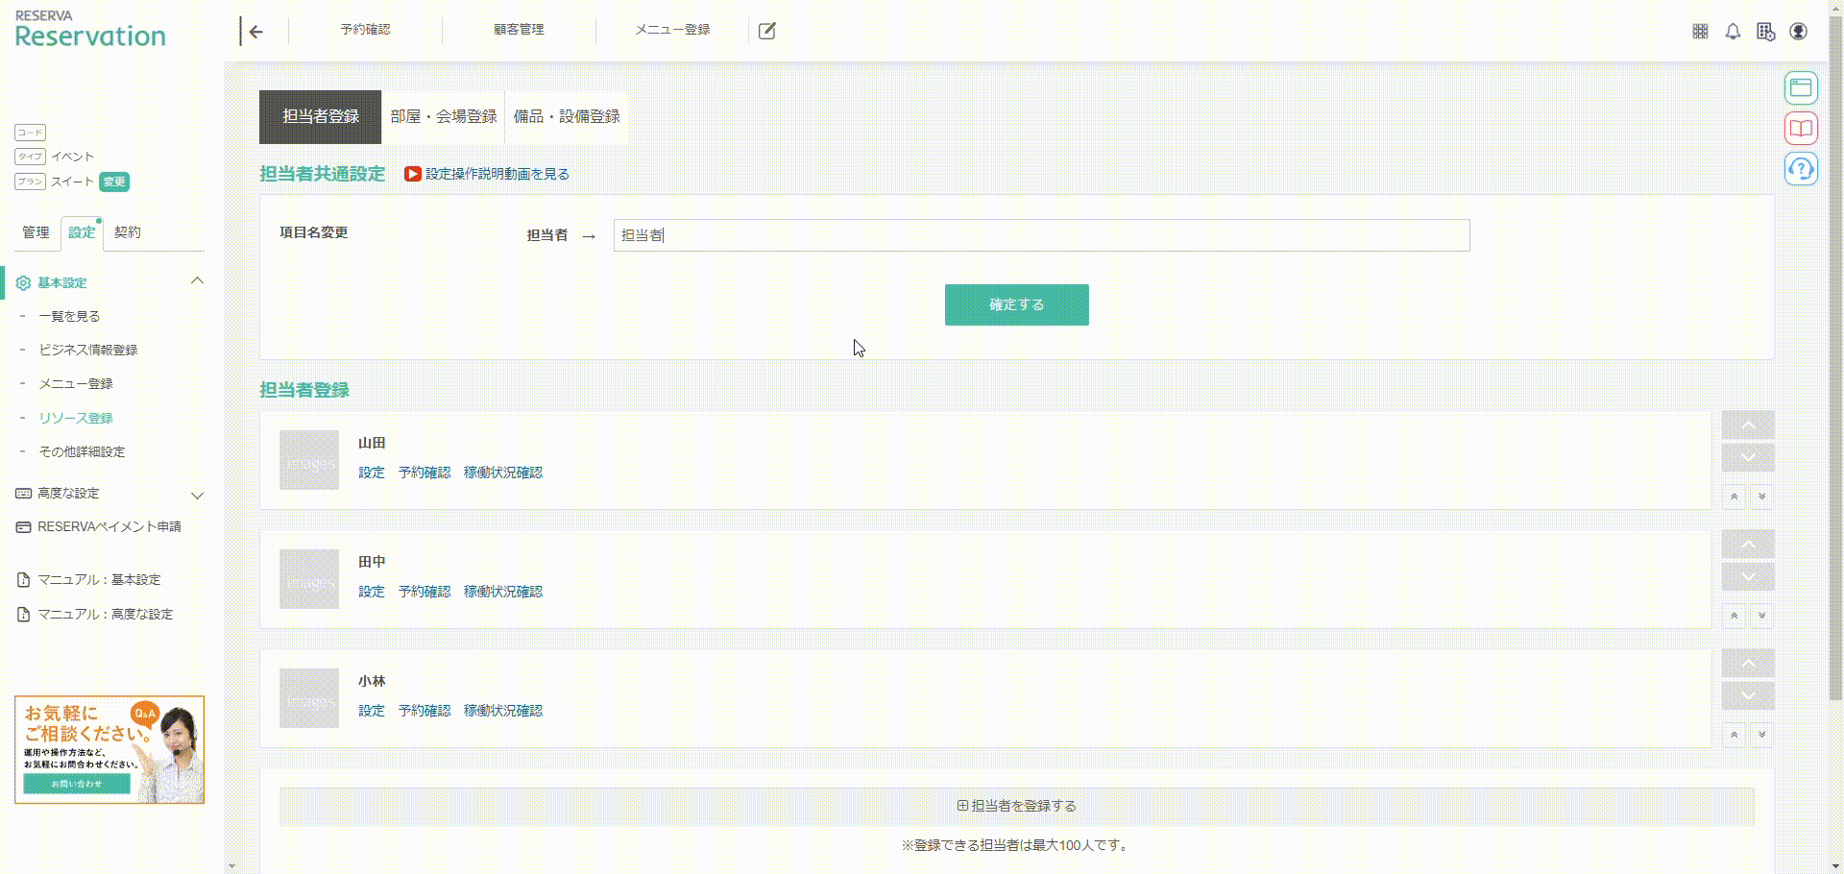1844x874 pixels.
Task: Open the notifications bell icon
Action: (x=1733, y=32)
